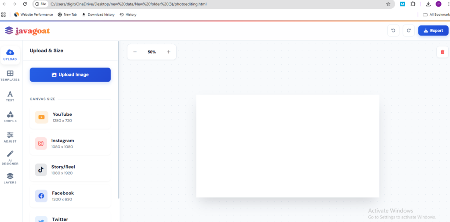
Task: Open the Adjust sidebar tab
Action: 10,137
